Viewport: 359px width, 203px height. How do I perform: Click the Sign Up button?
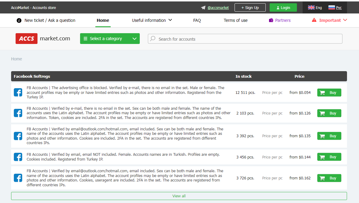(250, 7)
